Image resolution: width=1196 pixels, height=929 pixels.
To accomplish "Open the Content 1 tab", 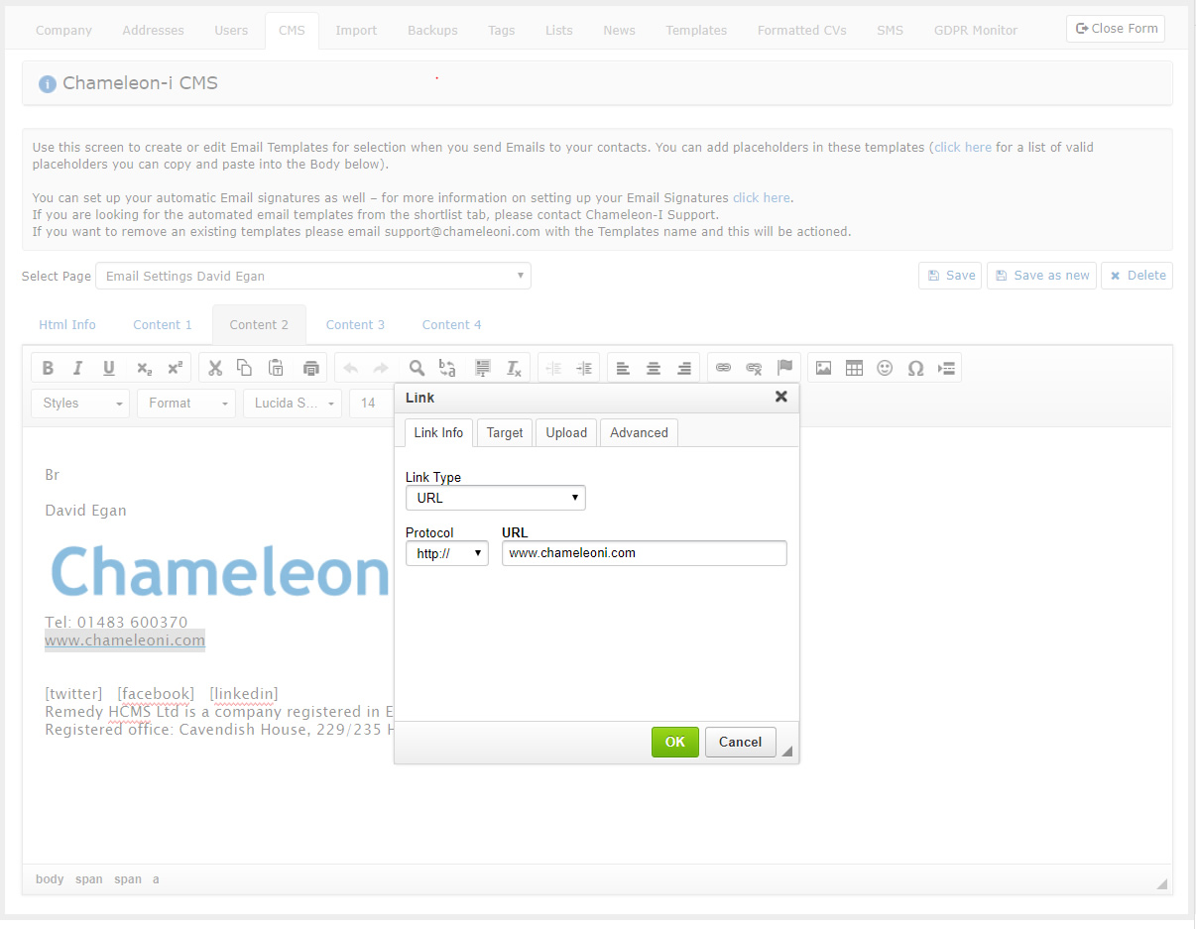I will pos(163,324).
